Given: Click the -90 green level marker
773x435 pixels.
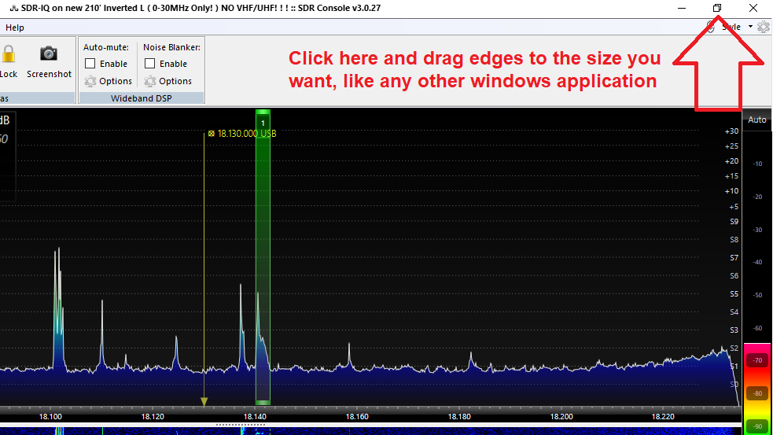Looking at the screenshot, I should click(x=757, y=426).
